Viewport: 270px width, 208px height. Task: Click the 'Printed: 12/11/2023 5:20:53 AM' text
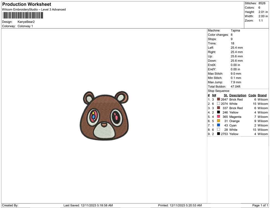(x=180, y=205)
